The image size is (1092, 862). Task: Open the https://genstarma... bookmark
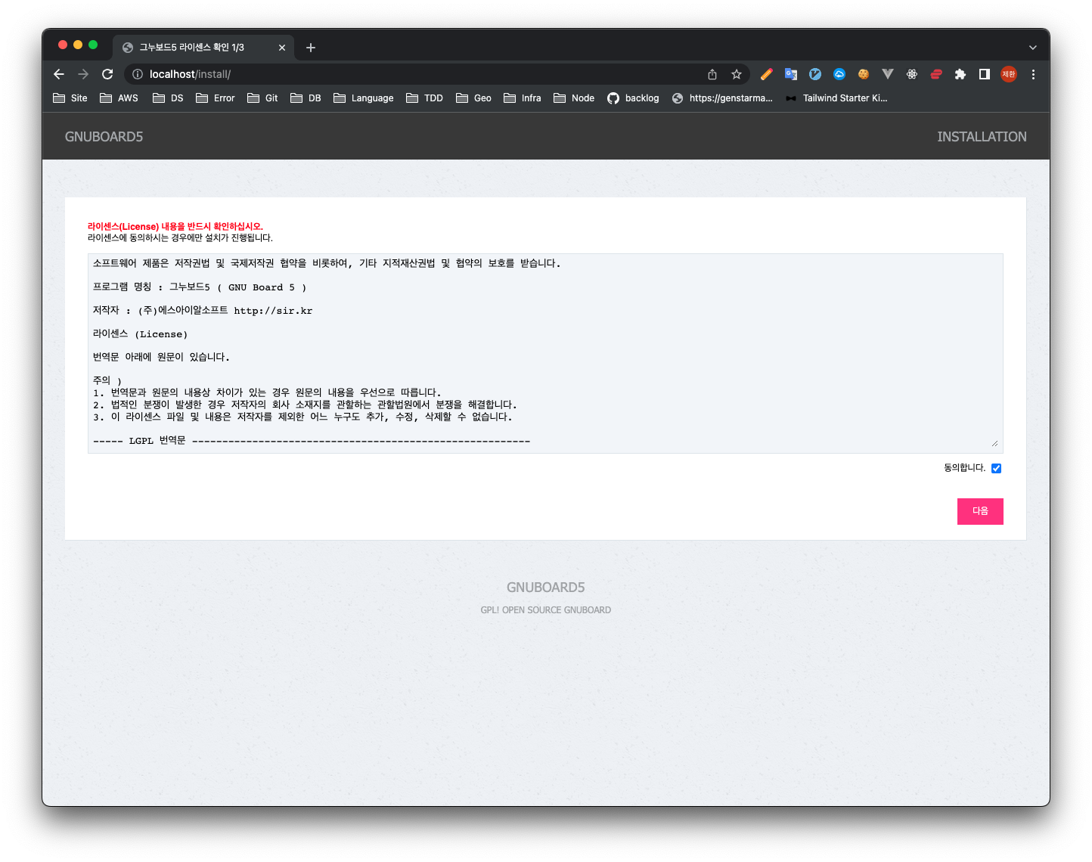pos(722,98)
